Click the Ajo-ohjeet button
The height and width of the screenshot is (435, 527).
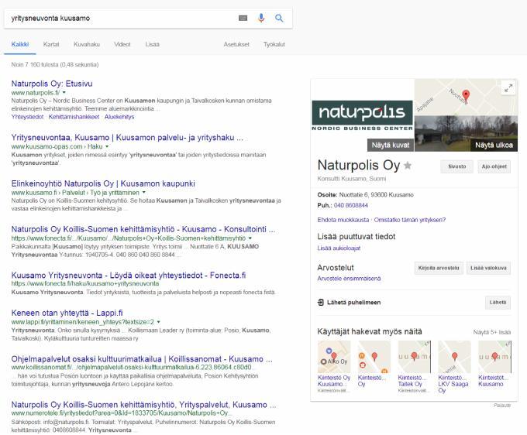click(x=494, y=166)
